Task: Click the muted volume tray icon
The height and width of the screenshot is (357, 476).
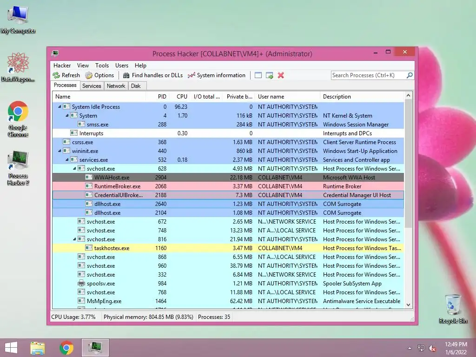Action: (432, 348)
